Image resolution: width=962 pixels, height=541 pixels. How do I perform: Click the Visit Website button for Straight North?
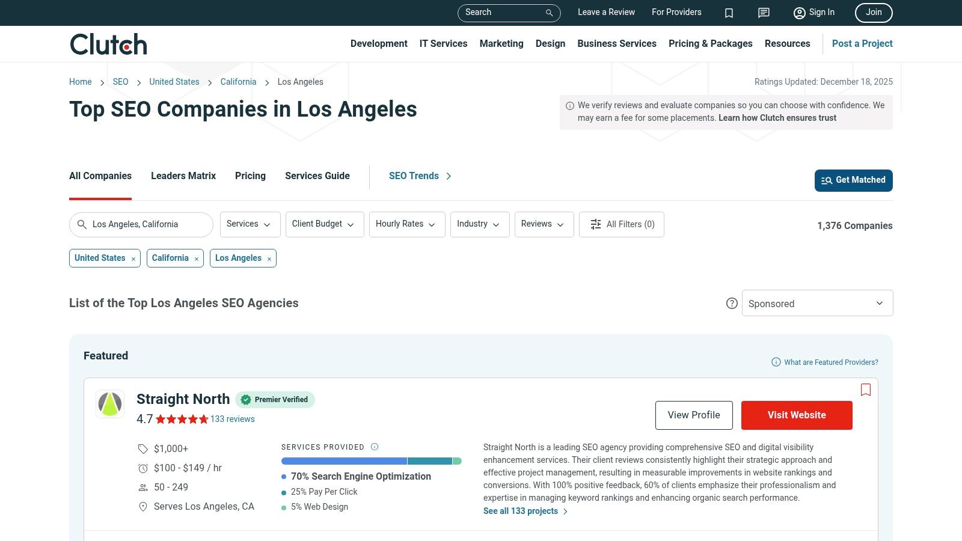coord(797,415)
